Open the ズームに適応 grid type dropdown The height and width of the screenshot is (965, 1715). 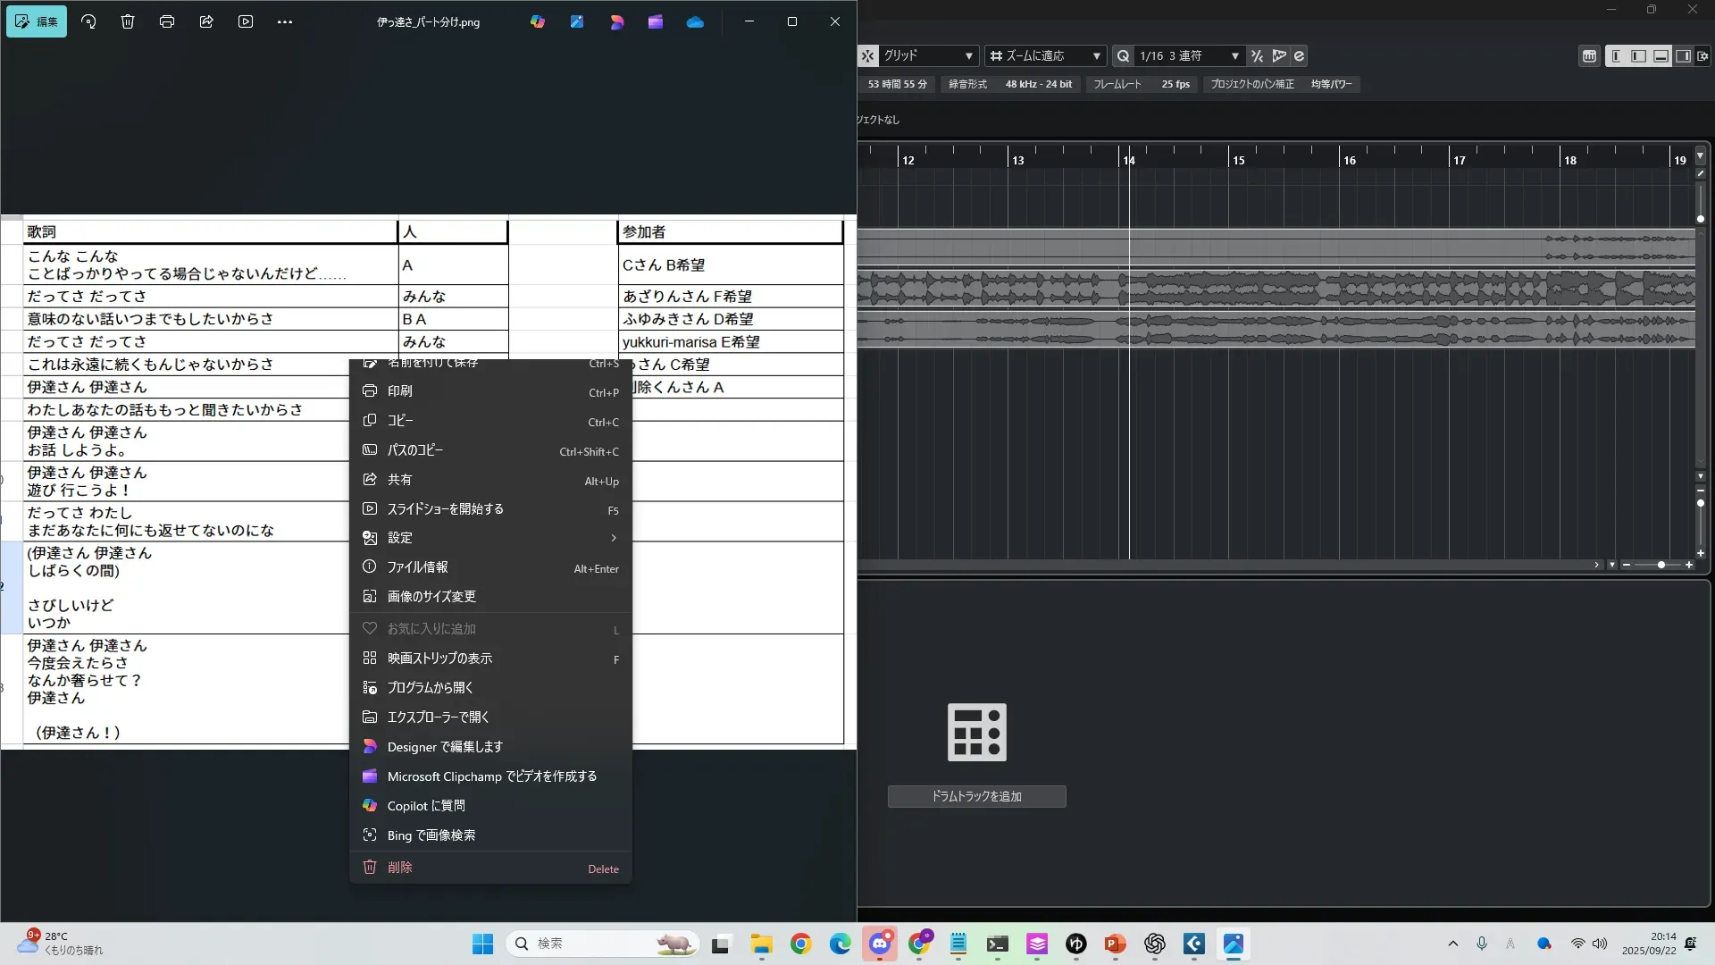point(1096,55)
